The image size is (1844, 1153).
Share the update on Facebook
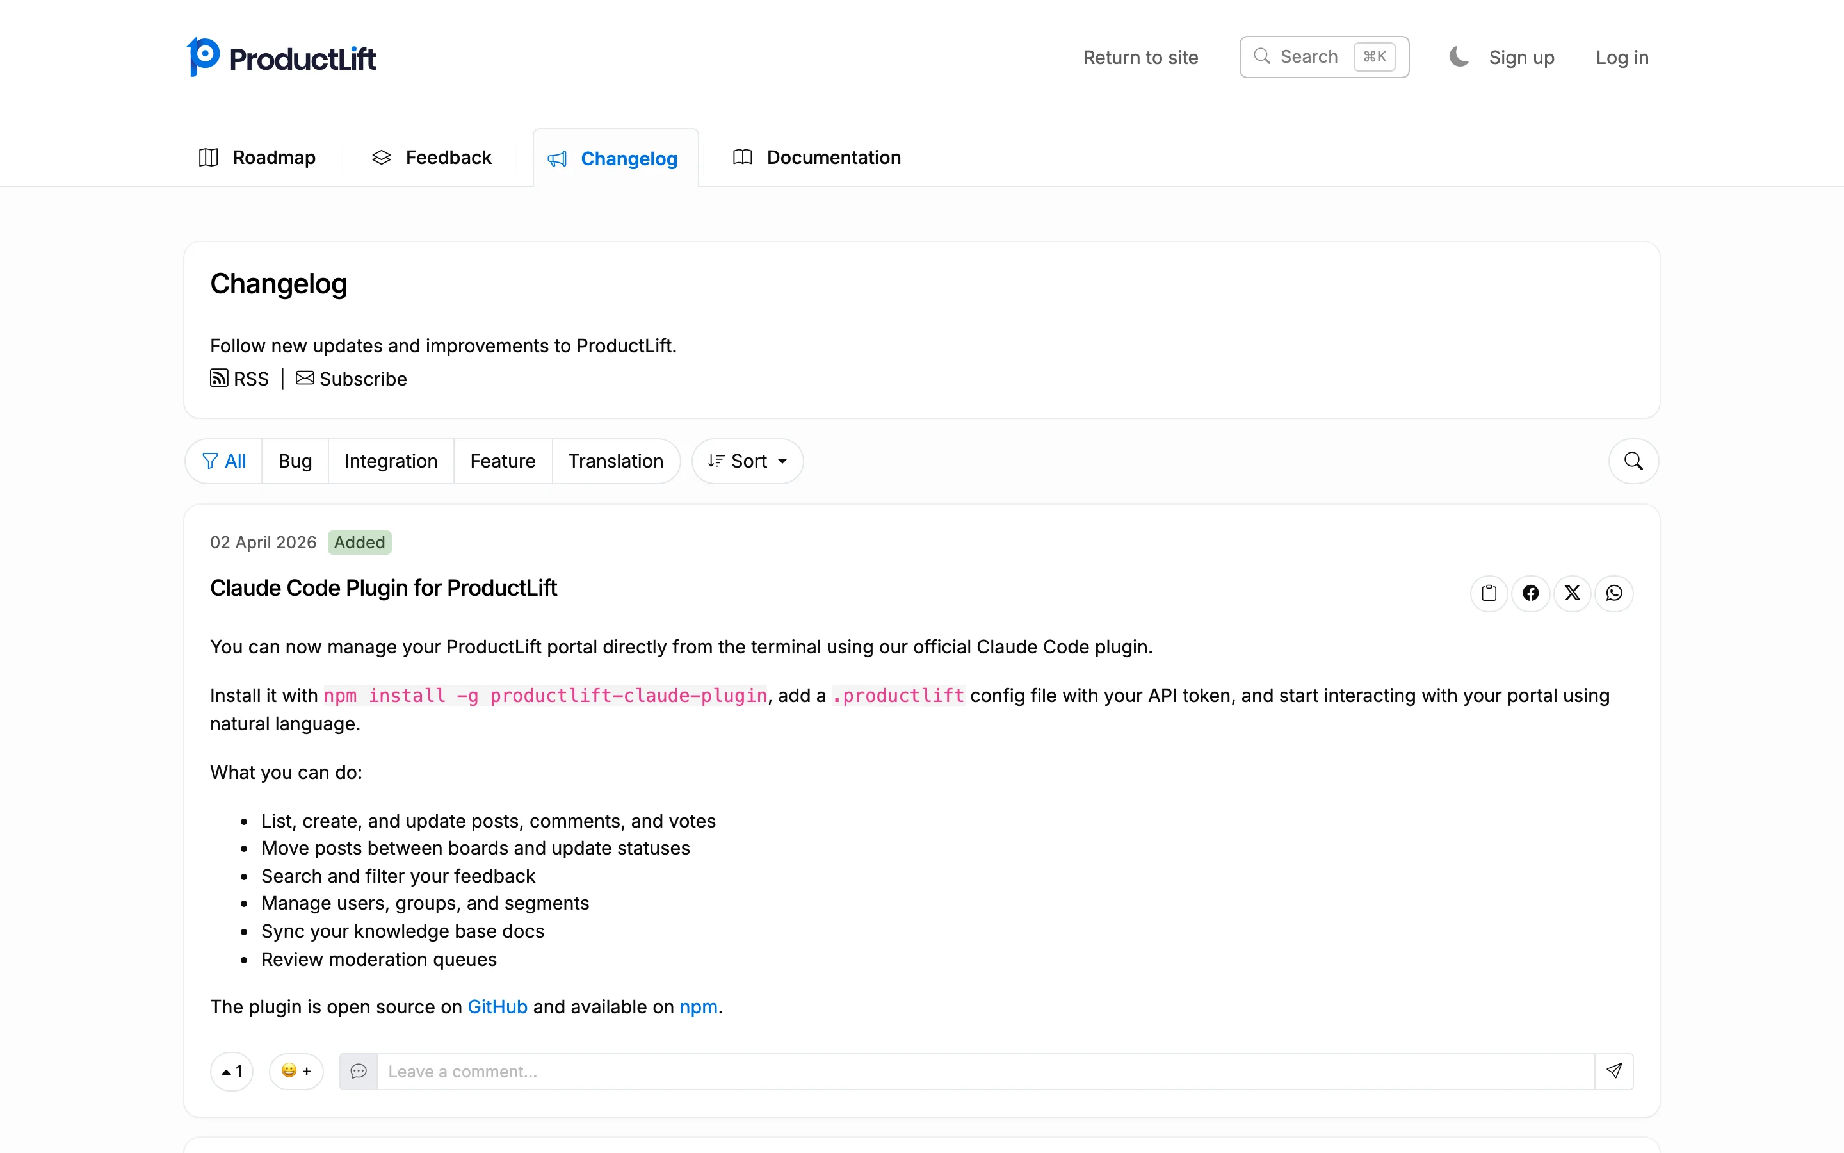1531,593
